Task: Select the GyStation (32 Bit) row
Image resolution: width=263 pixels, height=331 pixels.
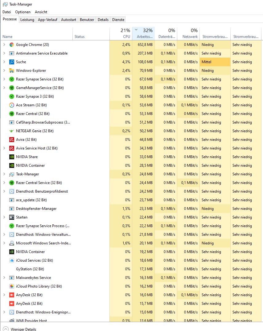Action: pos(131,269)
